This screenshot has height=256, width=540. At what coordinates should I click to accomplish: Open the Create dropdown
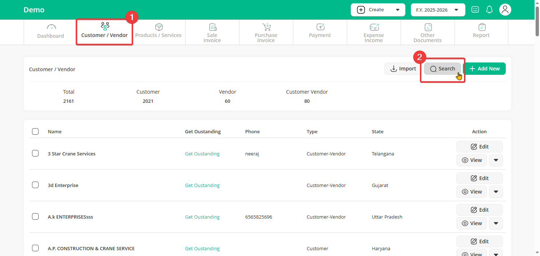tap(378, 10)
